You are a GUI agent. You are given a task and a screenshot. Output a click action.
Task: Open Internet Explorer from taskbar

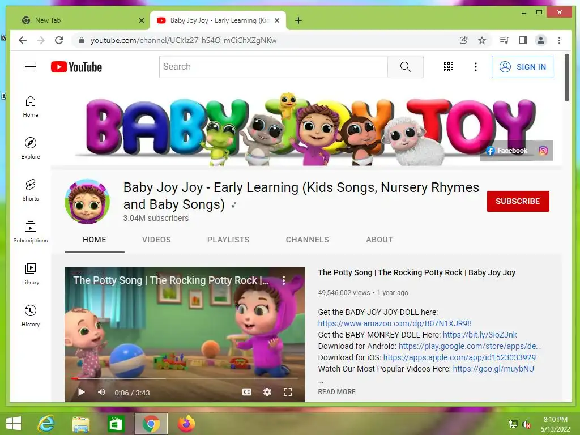[46, 424]
